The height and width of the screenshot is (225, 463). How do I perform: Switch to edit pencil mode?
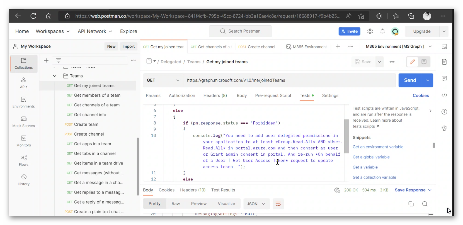[x=412, y=62]
